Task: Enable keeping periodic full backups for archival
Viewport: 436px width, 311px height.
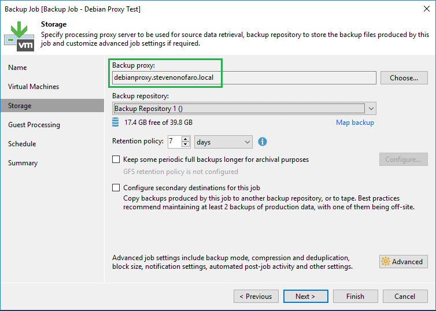Action: [x=116, y=160]
